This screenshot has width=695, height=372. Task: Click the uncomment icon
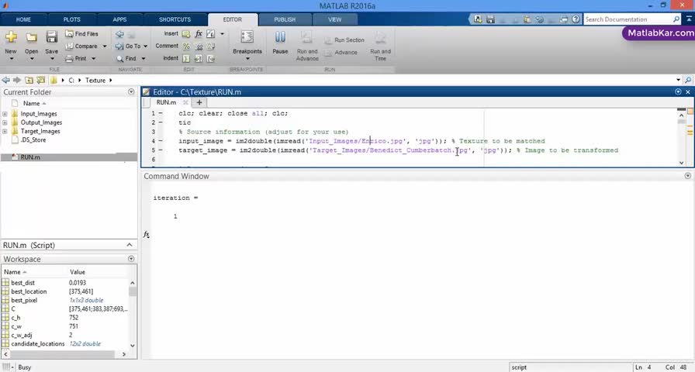tap(199, 46)
